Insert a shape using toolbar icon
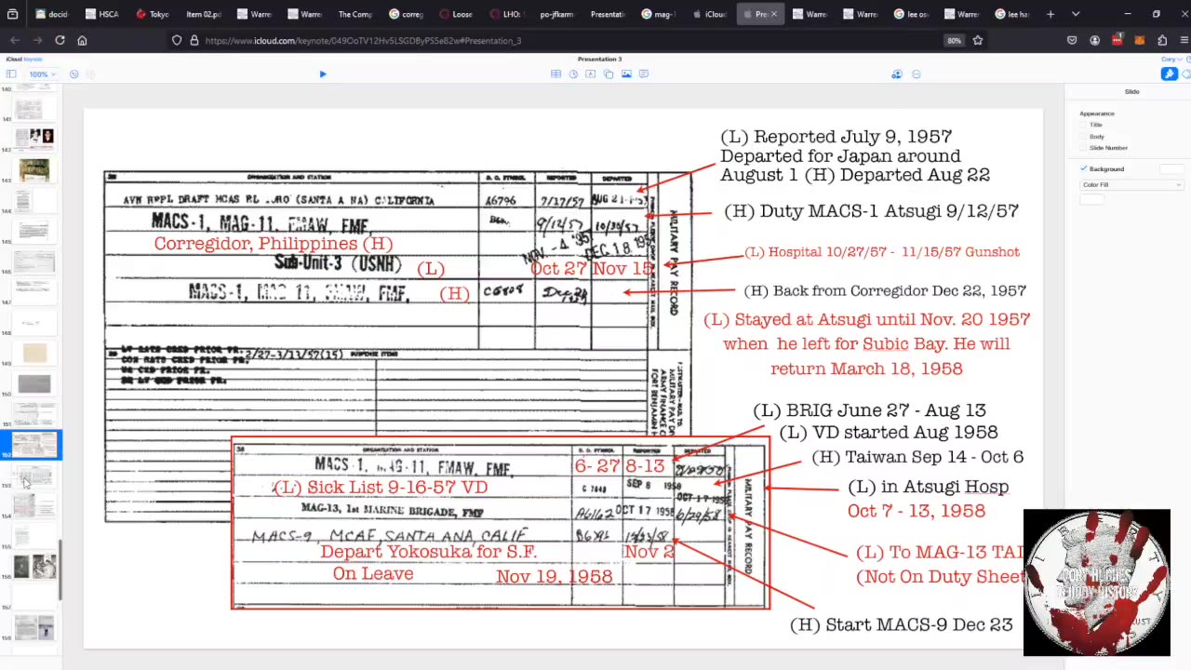The height and width of the screenshot is (670, 1191). pyautogui.click(x=608, y=74)
